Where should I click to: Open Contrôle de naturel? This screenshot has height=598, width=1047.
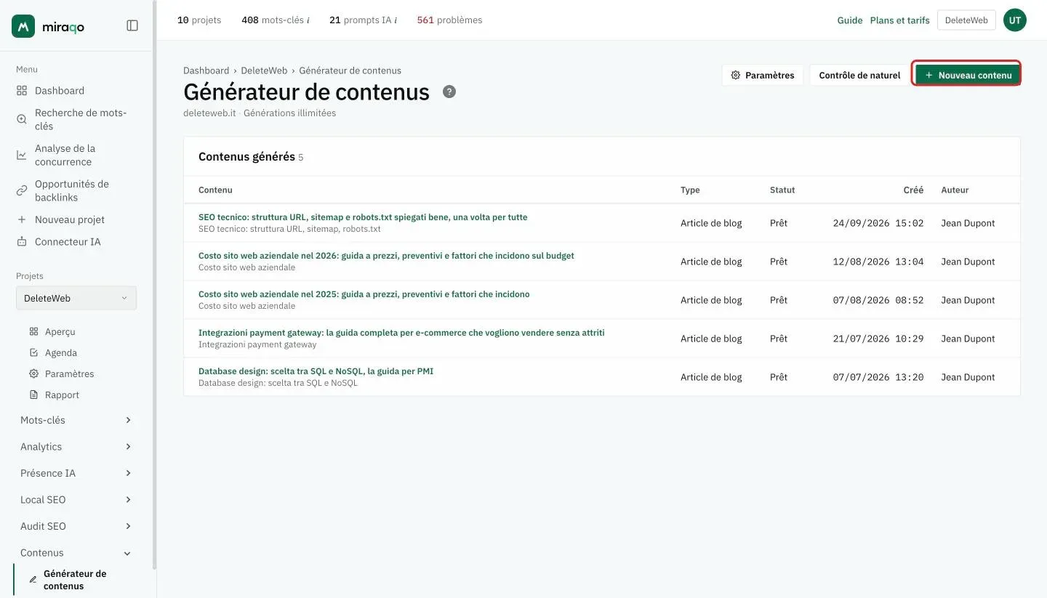pos(859,75)
